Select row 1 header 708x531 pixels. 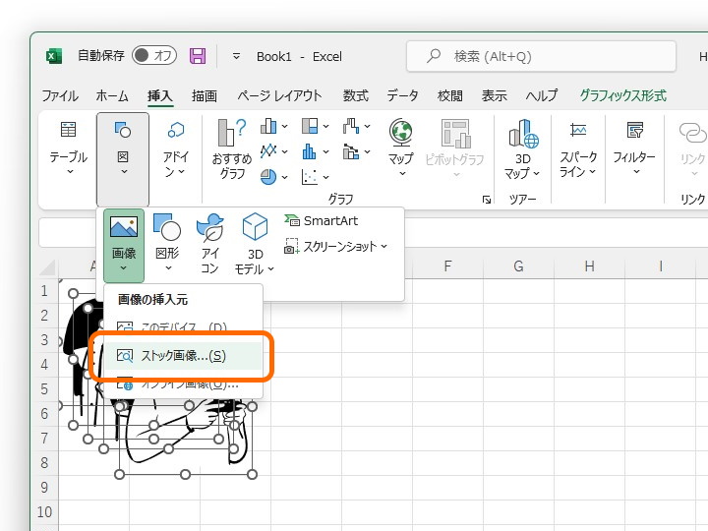(x=44, y=291)
